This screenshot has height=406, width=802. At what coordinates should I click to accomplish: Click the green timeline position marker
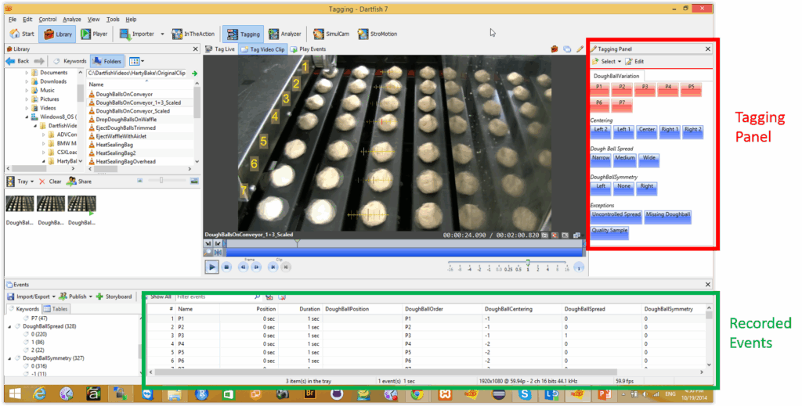pos(297,243)
